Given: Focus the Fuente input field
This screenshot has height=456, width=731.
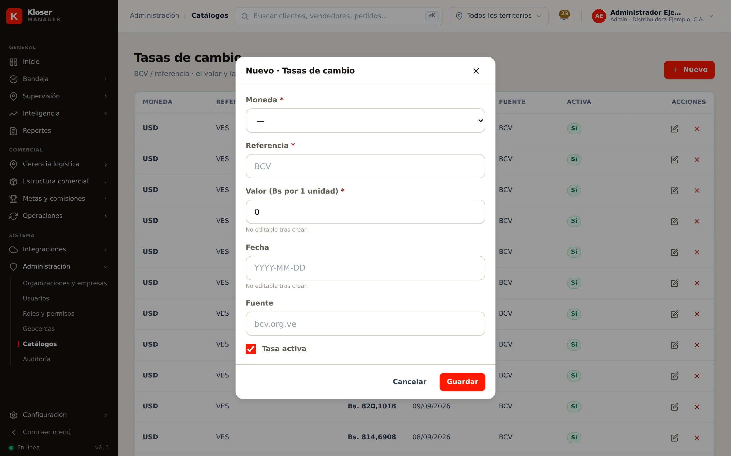Looking at the screenshot, I should (x=365, y=324).
